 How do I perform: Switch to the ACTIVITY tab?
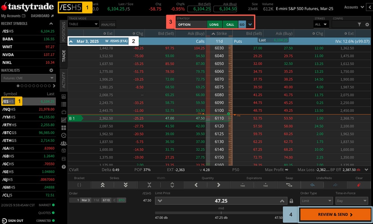pos(63,80)
